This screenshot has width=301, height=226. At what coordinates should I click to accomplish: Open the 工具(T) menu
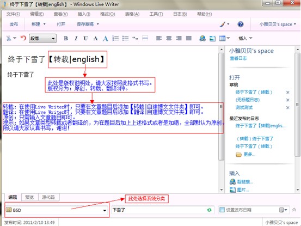tap(156, 14)
